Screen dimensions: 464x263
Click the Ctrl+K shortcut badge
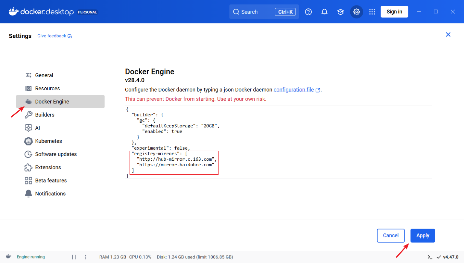coord(285,12)
